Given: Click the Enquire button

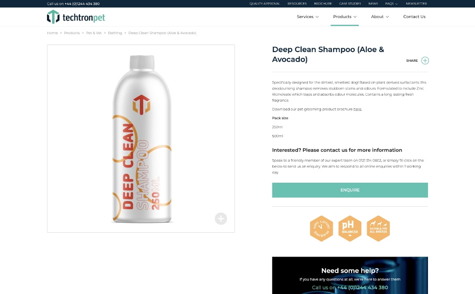Looking at the screenshot, I should (350, 190).
